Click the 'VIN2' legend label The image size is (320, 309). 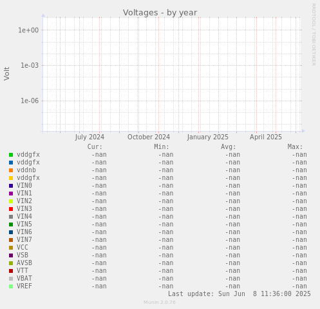coord(24,201)
